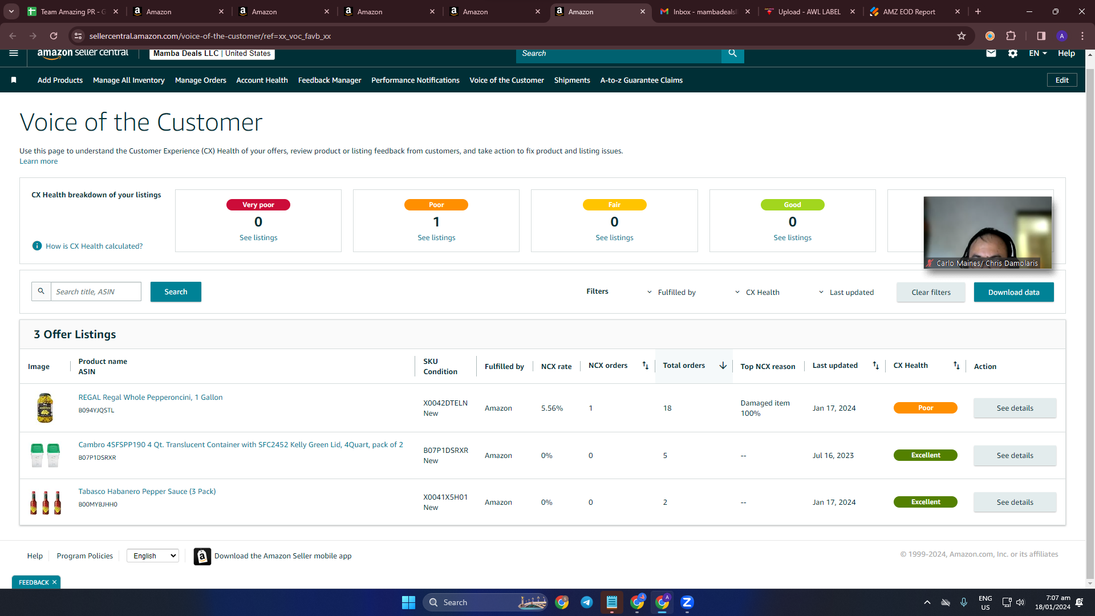Click Download data button
The width and height of the screenshot is (1095, 616).
coord(1014,292)
